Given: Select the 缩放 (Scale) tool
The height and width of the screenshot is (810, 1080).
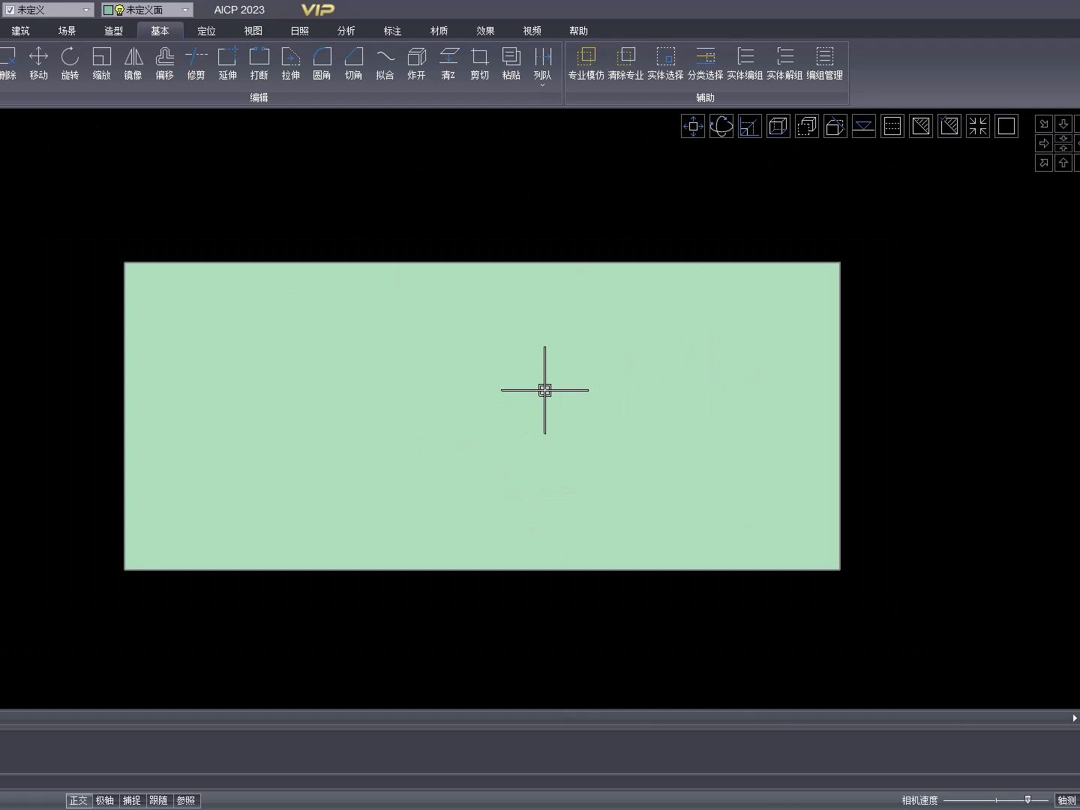Looking at the screenshot, I should (101, 64).
